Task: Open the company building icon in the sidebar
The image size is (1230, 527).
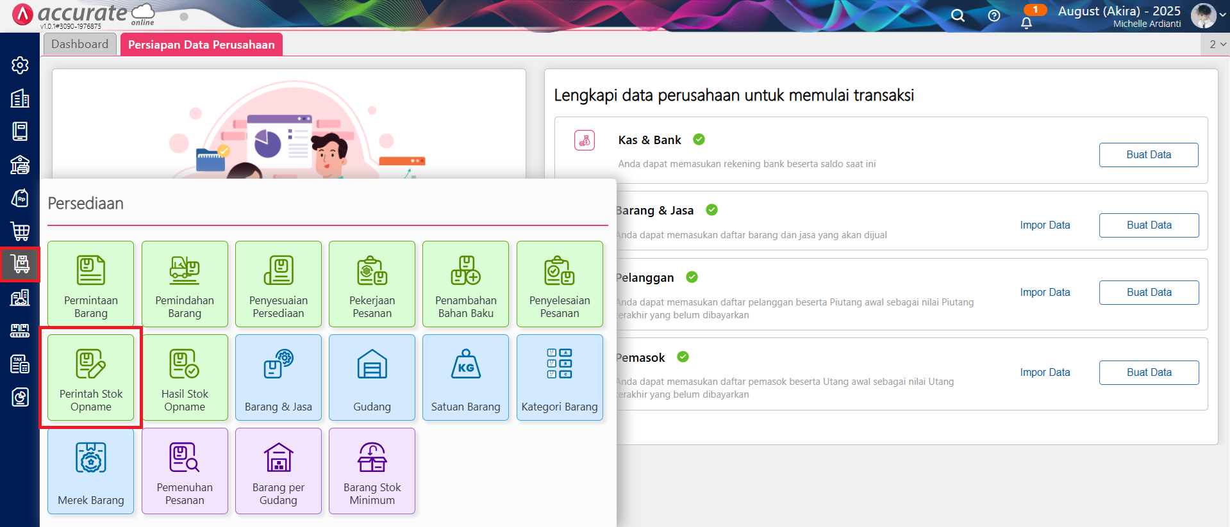Action: pos(20,99)
